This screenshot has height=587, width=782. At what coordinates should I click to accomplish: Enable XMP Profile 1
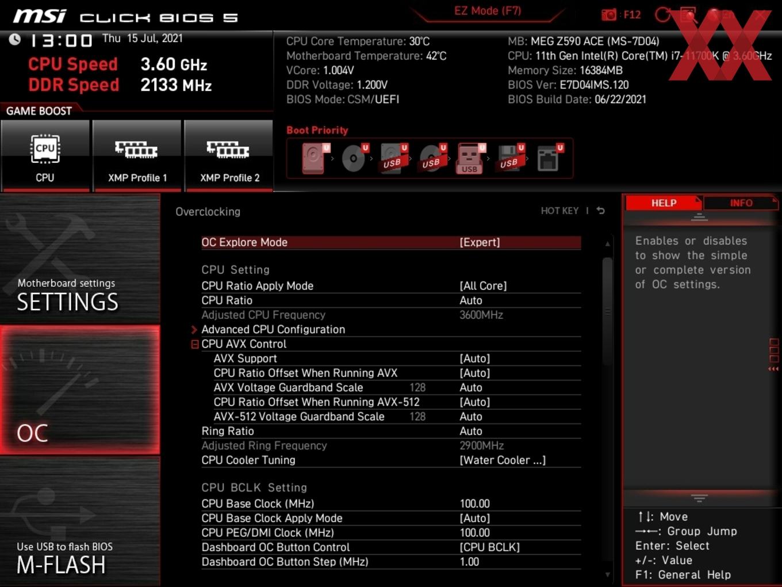click(137, 155)
